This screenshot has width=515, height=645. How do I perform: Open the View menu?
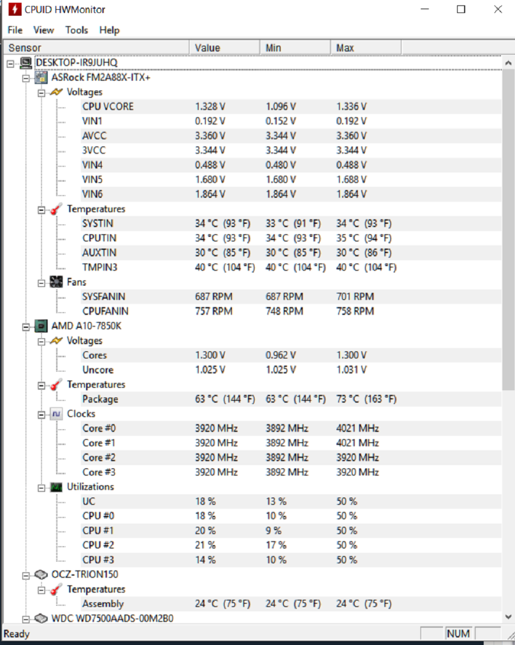[x=43, y=30]
